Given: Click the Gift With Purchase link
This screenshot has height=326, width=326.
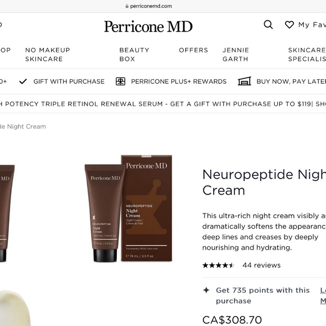Looking at the screenshot, I should 69,81.
